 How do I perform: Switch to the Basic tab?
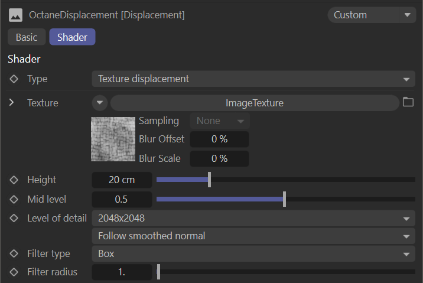(27, 37)
